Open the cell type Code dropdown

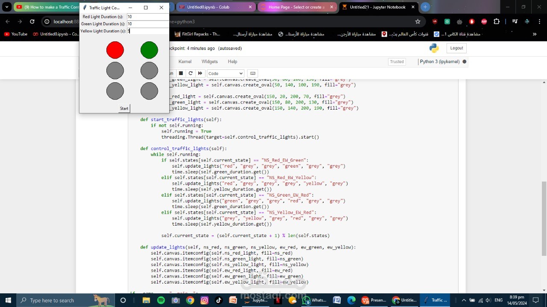225,73
